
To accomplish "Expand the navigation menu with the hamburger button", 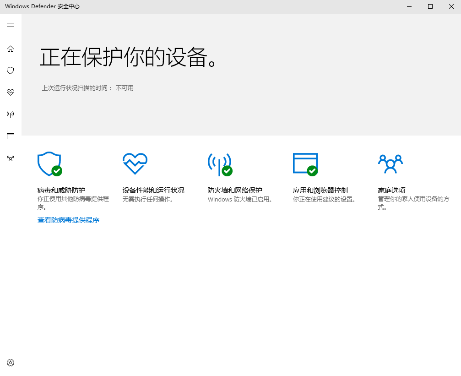I will pos(11,25).
